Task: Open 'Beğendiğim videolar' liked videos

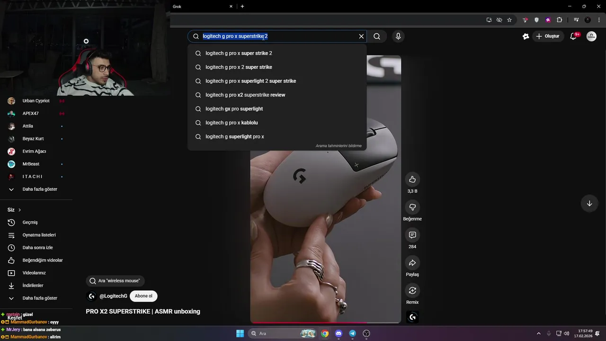Action: (x=36, y=260)
